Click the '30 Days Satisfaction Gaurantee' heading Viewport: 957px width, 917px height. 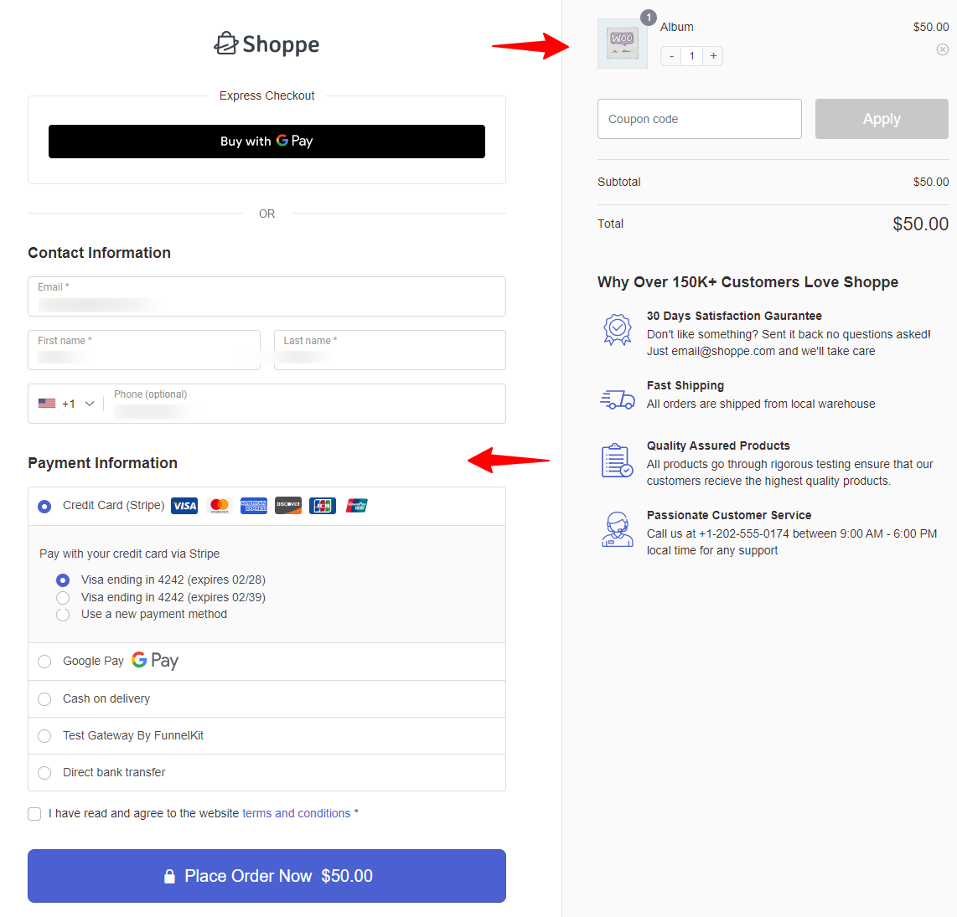(734, 316)
